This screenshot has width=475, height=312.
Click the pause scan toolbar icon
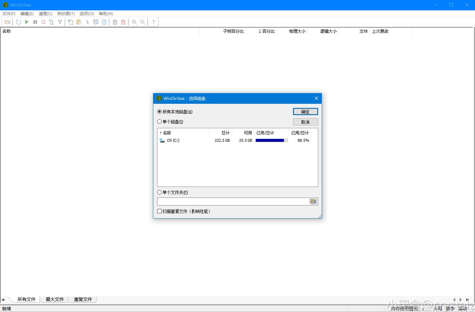coord(35,22)
